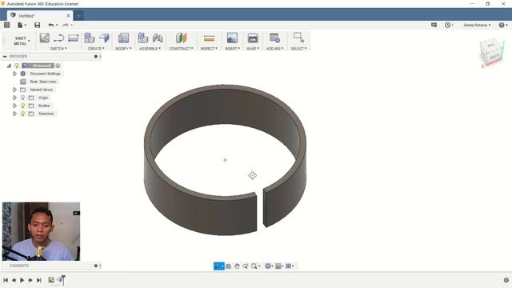512x288 pixels.
Task: Open the Grid and Snaps dropdown
Action: [x=279, y=266]
